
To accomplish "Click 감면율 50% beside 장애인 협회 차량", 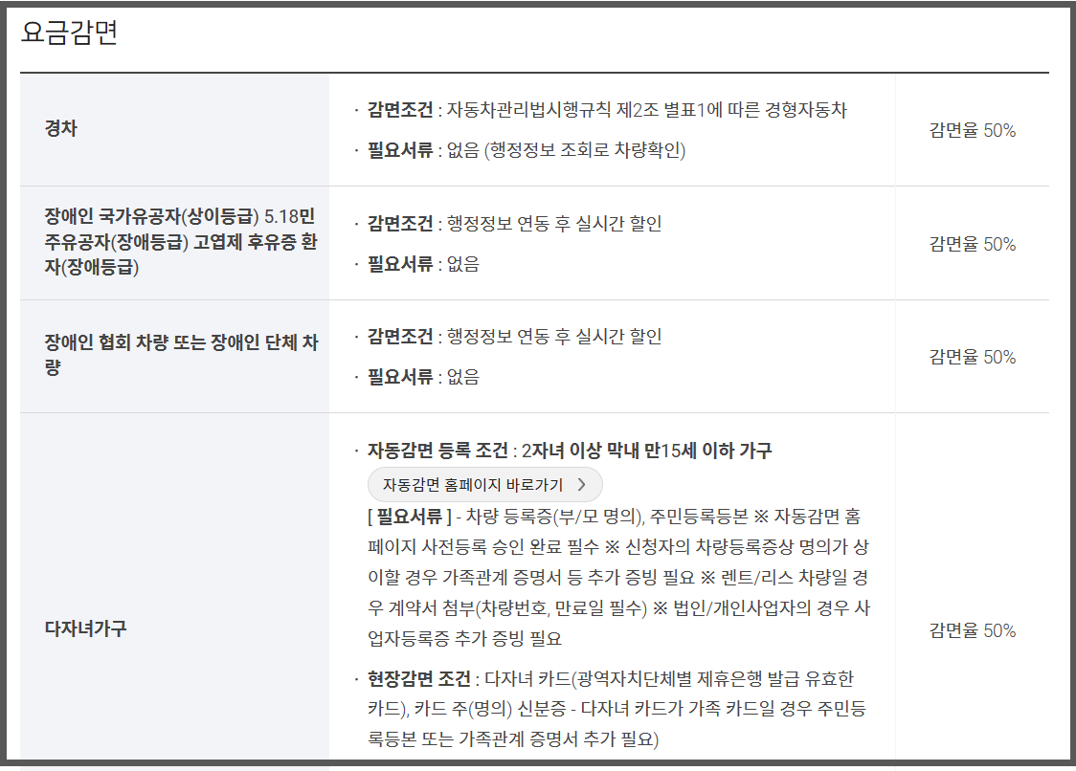I will (x=974, y=357).
